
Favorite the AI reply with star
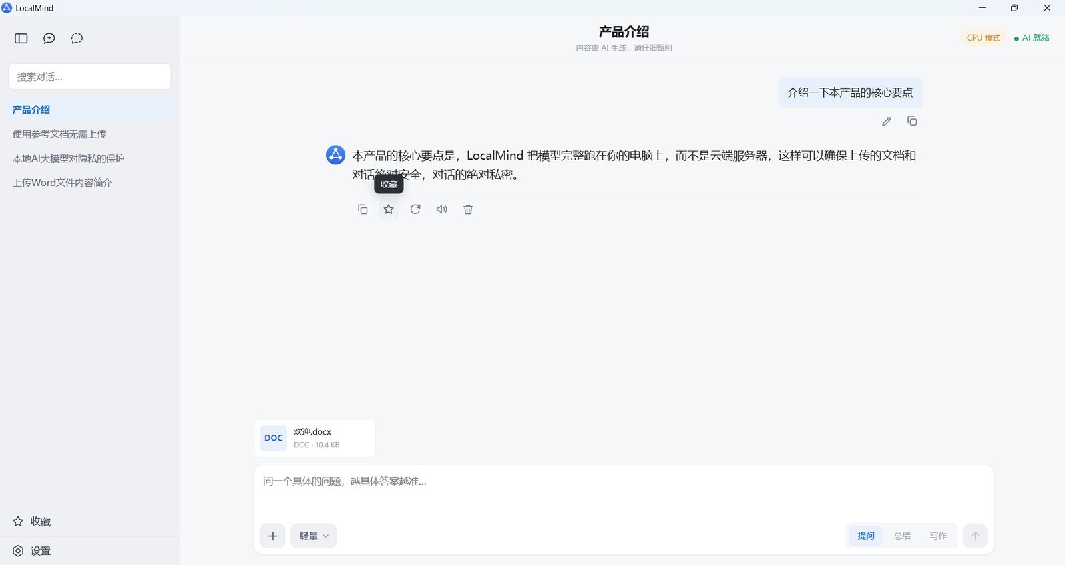point(389,209)
